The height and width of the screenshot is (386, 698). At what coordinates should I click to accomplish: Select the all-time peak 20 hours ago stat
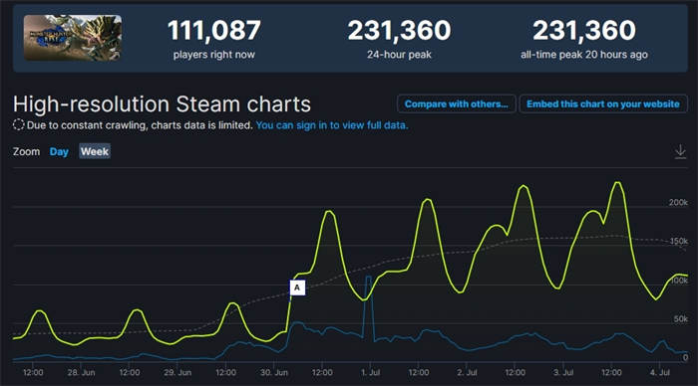584,39
